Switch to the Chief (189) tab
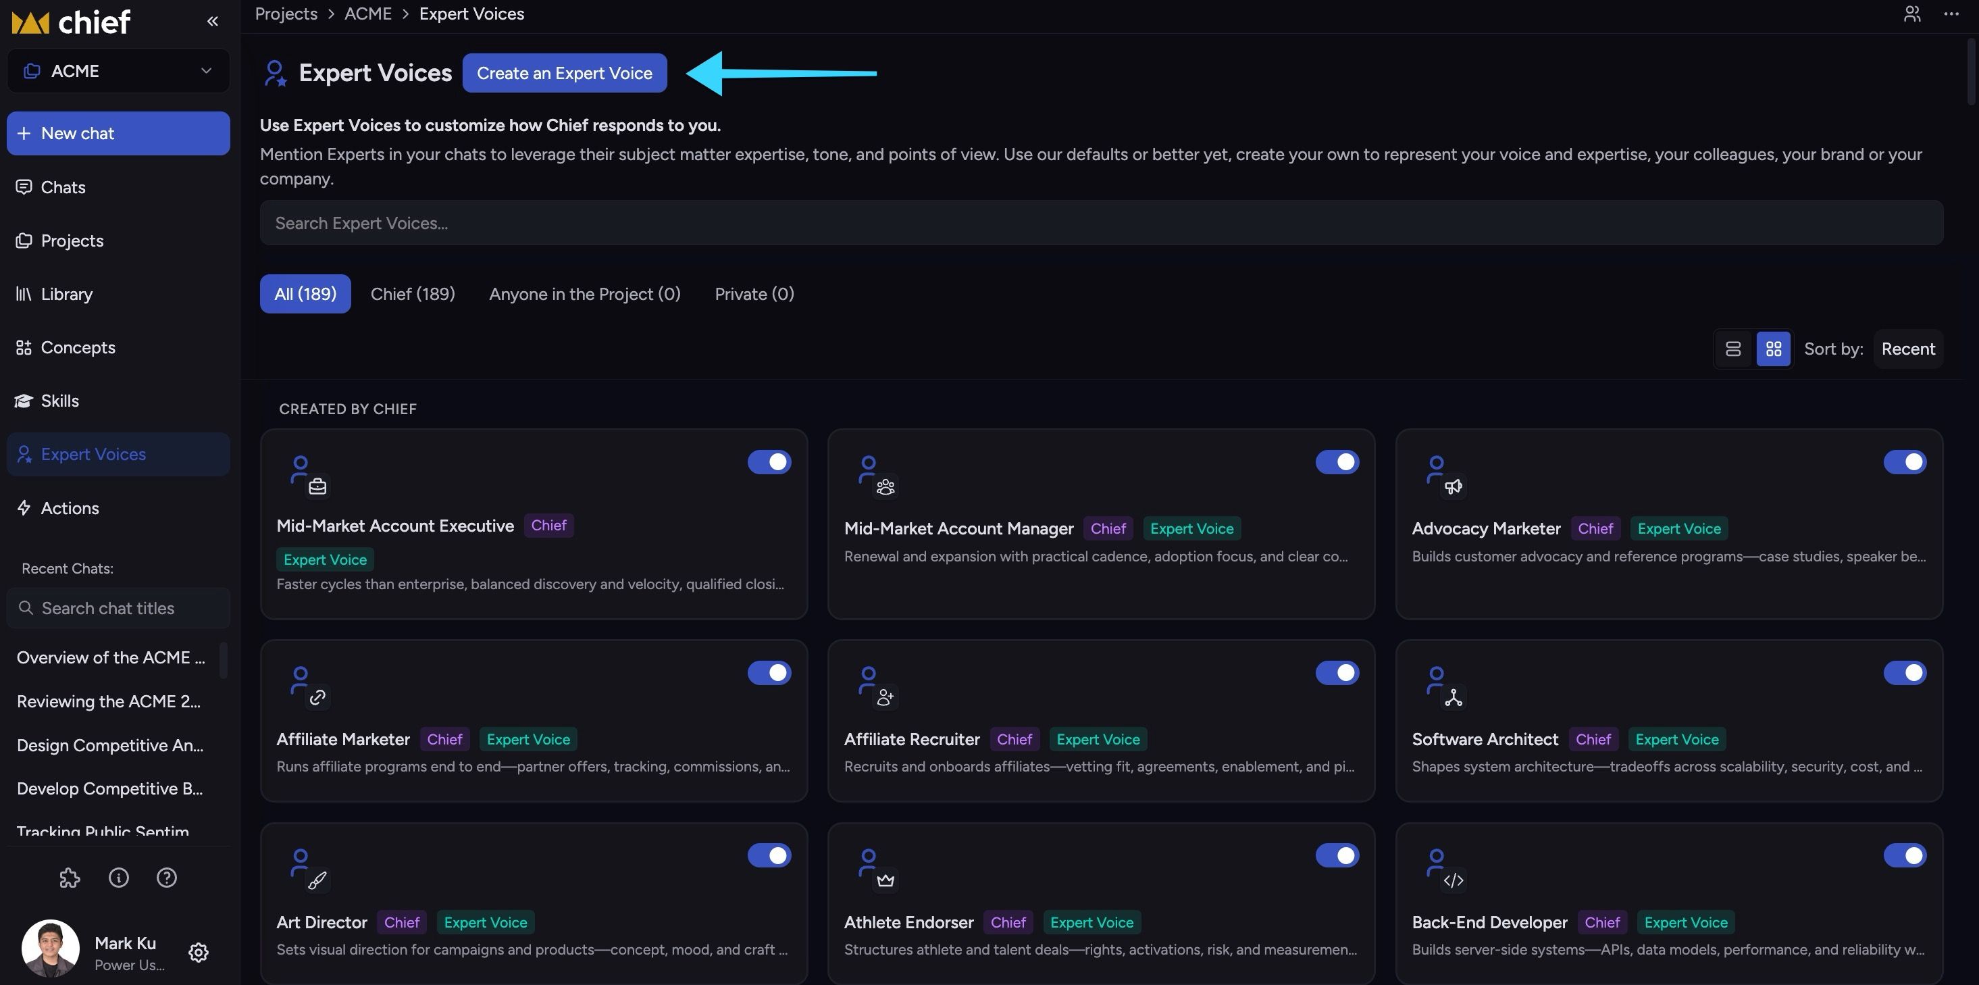Screen dimensions: 1979x985 tap(413, 293)
